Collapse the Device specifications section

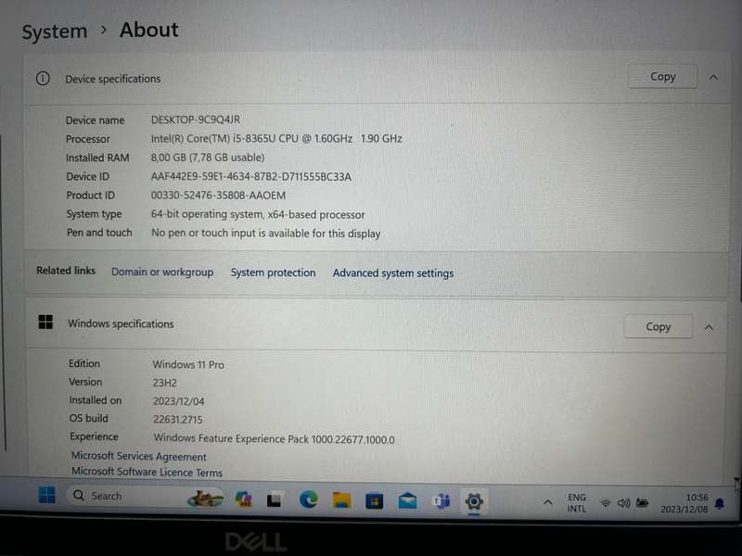(713, 77)
